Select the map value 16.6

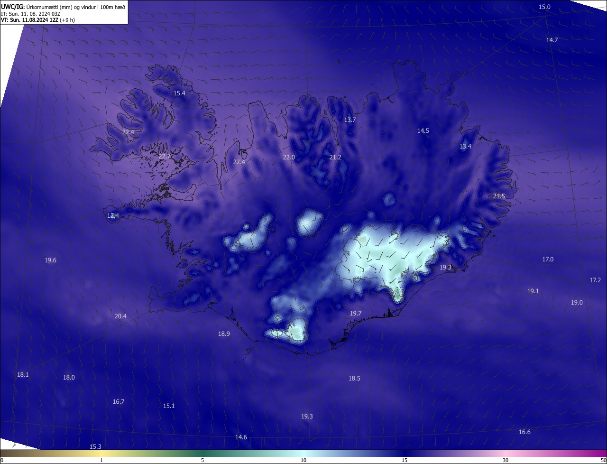point(524,432)
